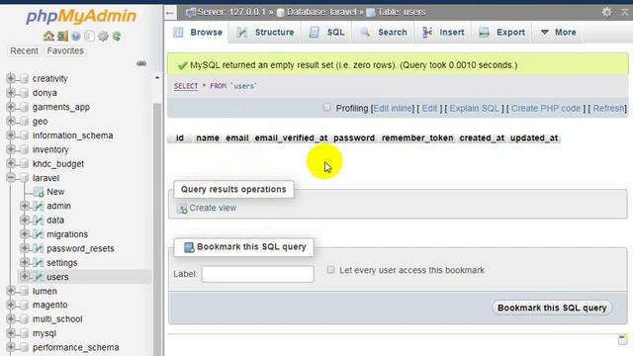The image size is (633, 356).
Task: Click the collapse icon at top right
Action: coord(625,12)
